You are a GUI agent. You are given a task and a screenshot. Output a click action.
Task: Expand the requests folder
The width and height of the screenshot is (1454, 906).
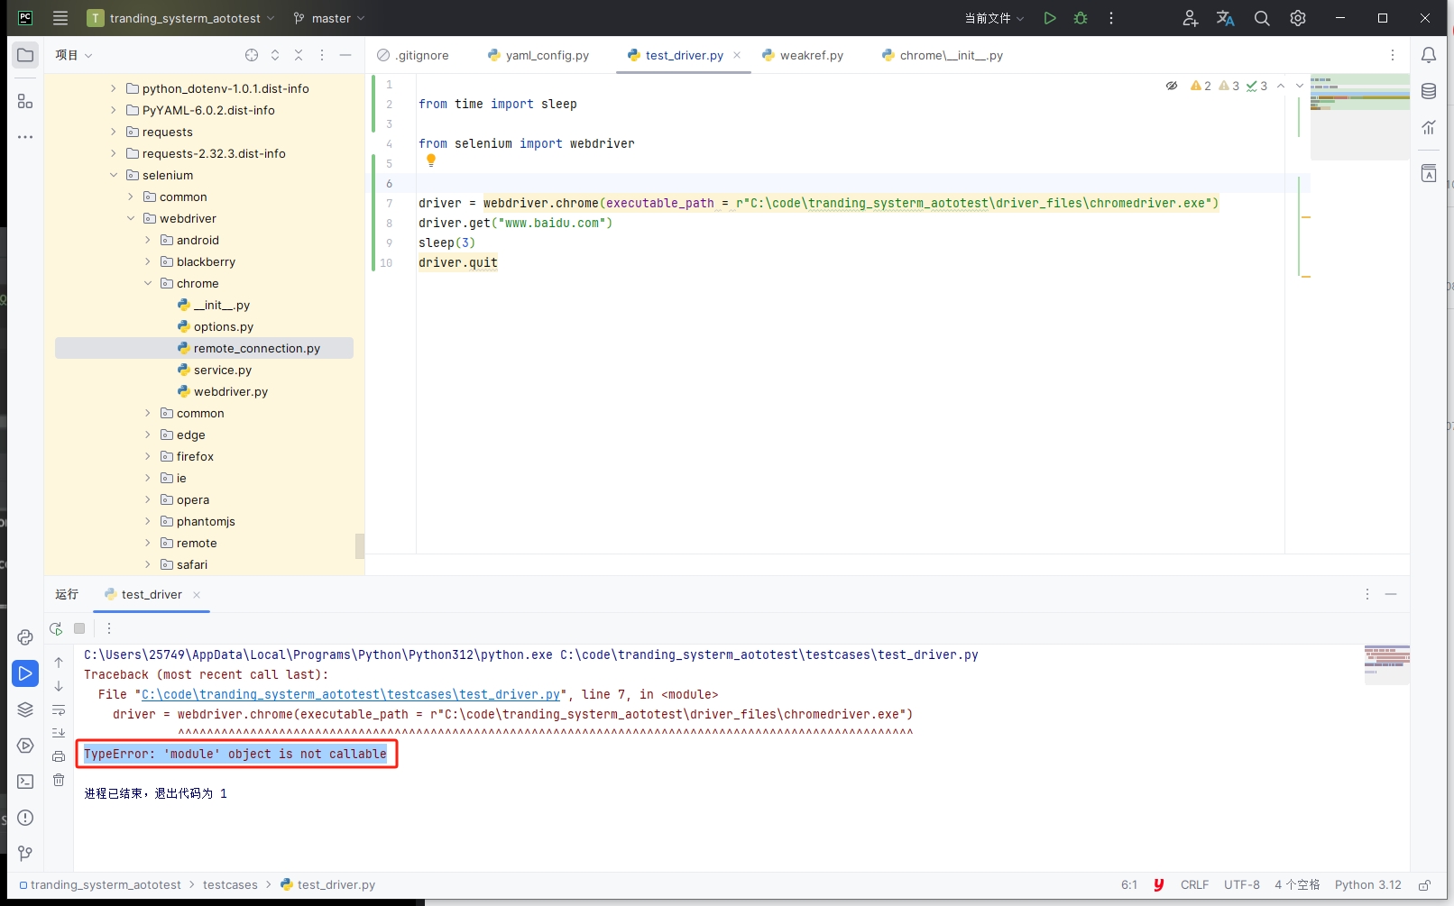(x=114, y=132)
